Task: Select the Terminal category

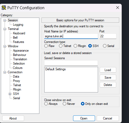Action: [13, 29]
